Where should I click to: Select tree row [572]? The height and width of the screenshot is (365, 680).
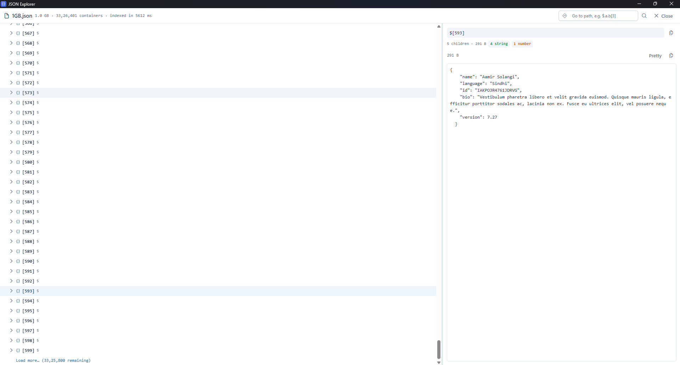[x=218, y=83]
